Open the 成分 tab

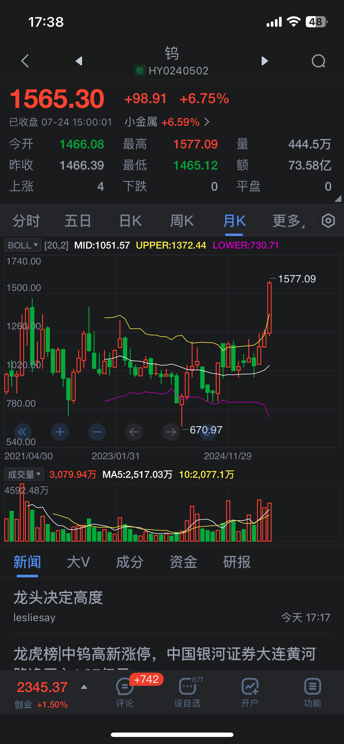pyautogui.click(x=130, y=562)
